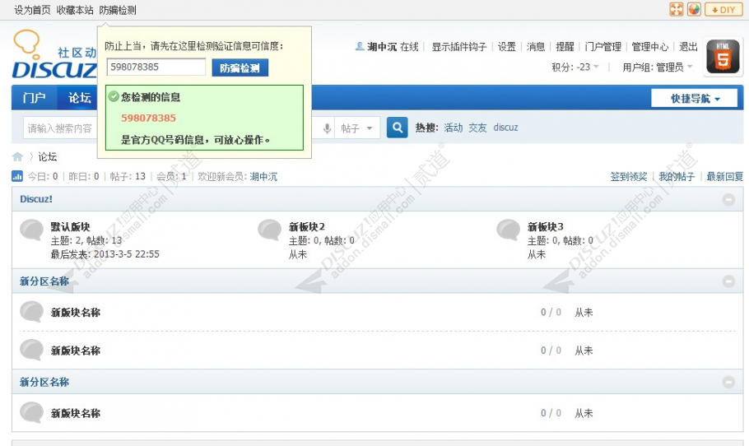Click the verified QQ number 598078385 text
Viewport: 749px width, 446px height.
coord(148,118)
